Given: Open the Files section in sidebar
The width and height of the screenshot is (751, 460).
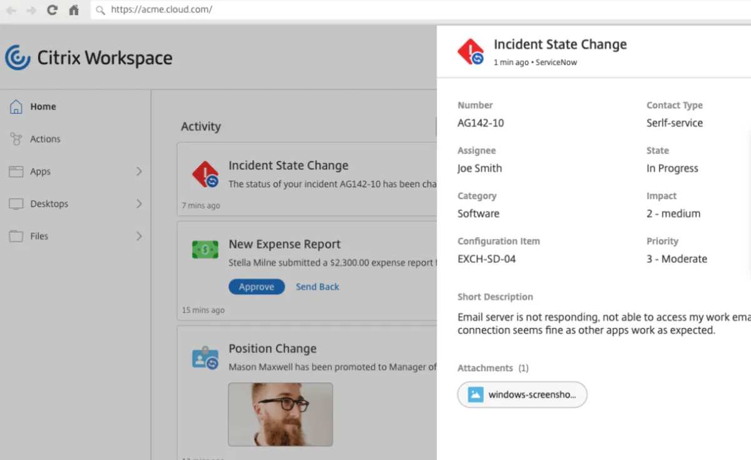Looking at the screenshot, I should tap(39, 237).
